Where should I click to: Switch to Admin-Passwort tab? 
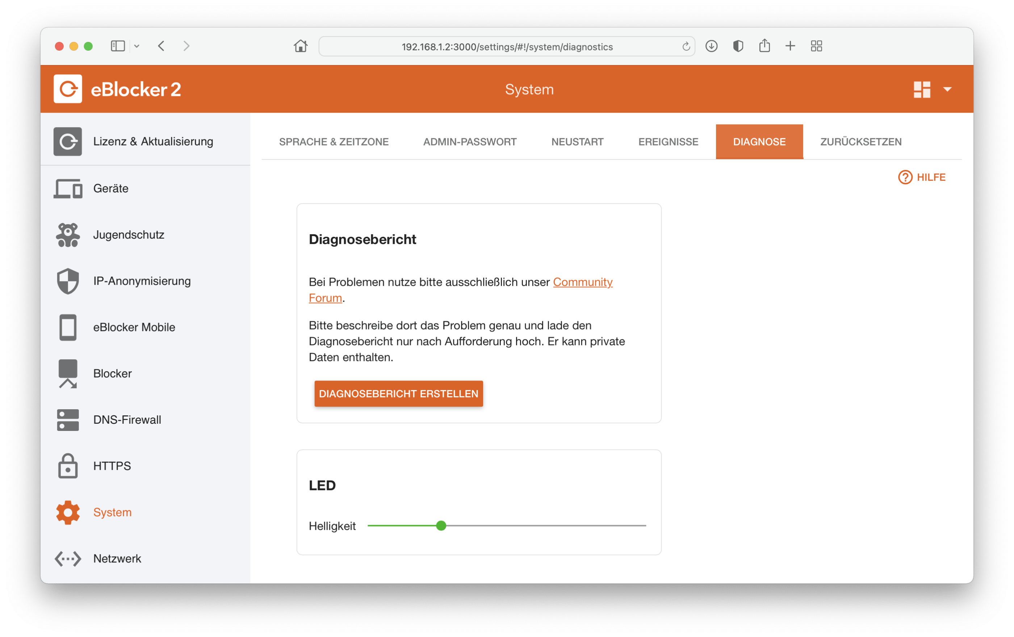[x=470, y=142]
